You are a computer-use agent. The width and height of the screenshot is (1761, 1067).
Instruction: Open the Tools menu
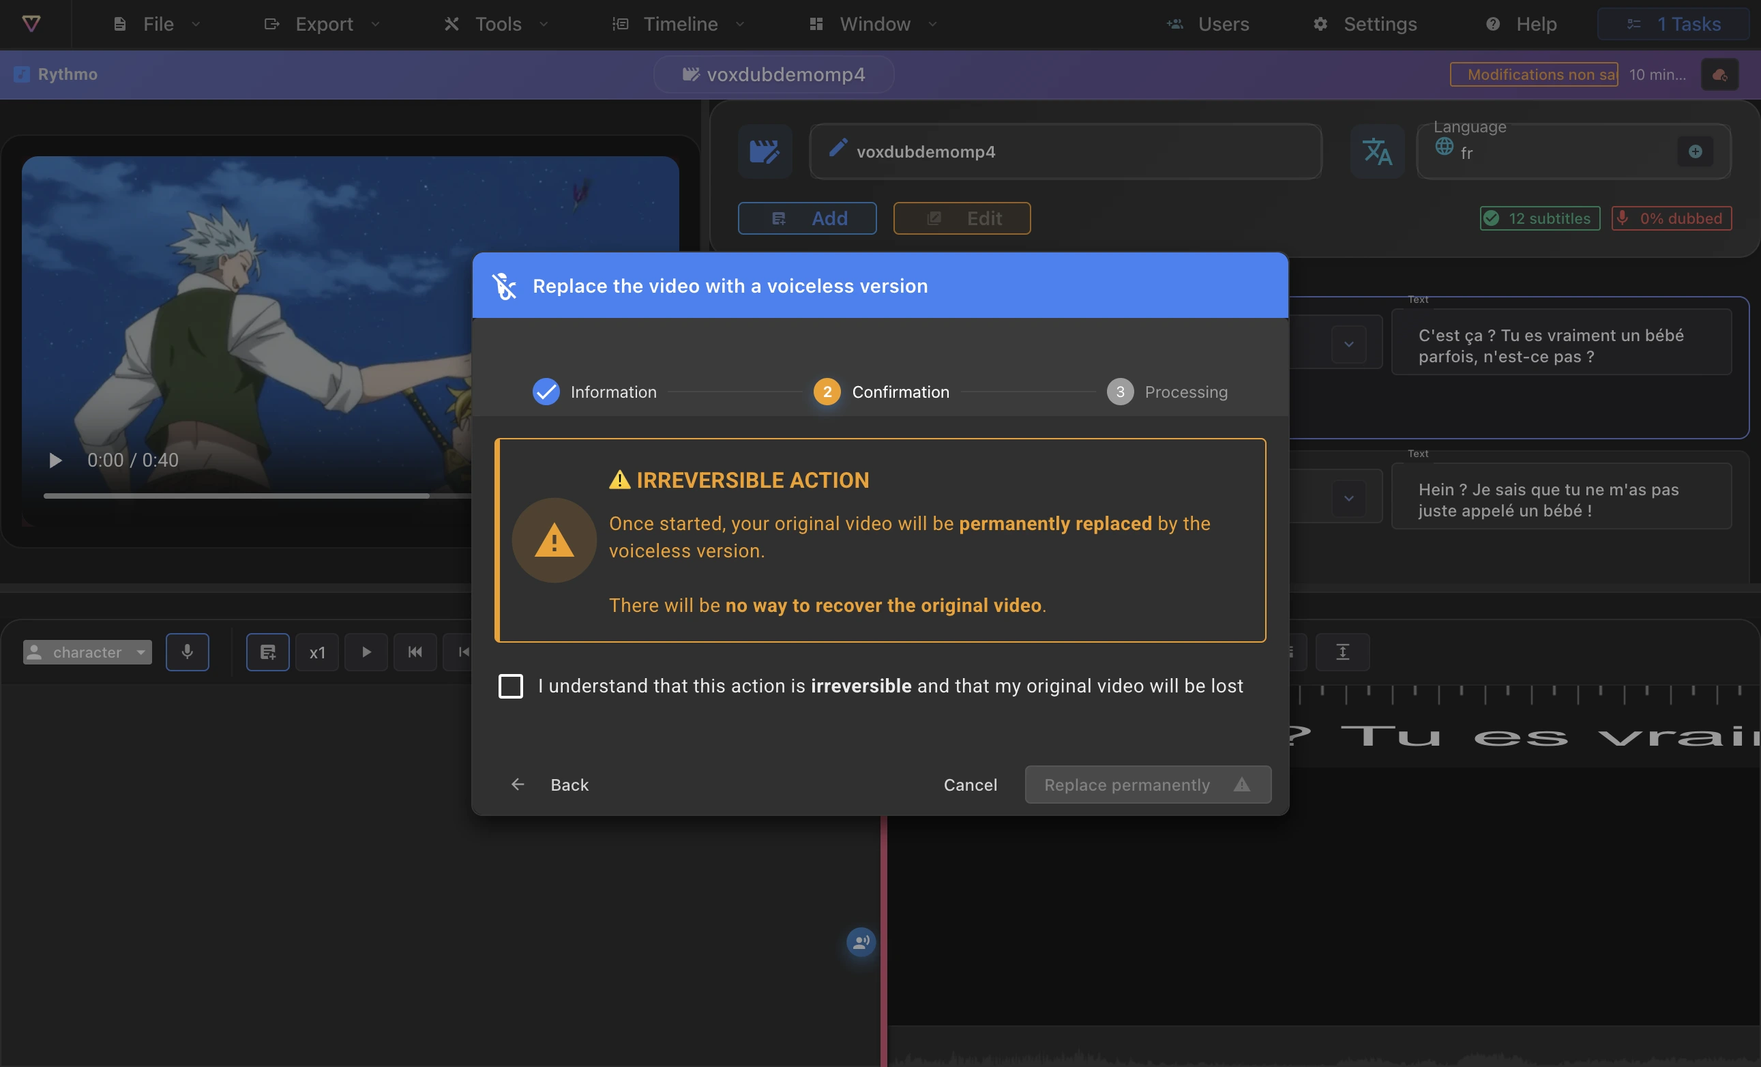click(497, 24)
